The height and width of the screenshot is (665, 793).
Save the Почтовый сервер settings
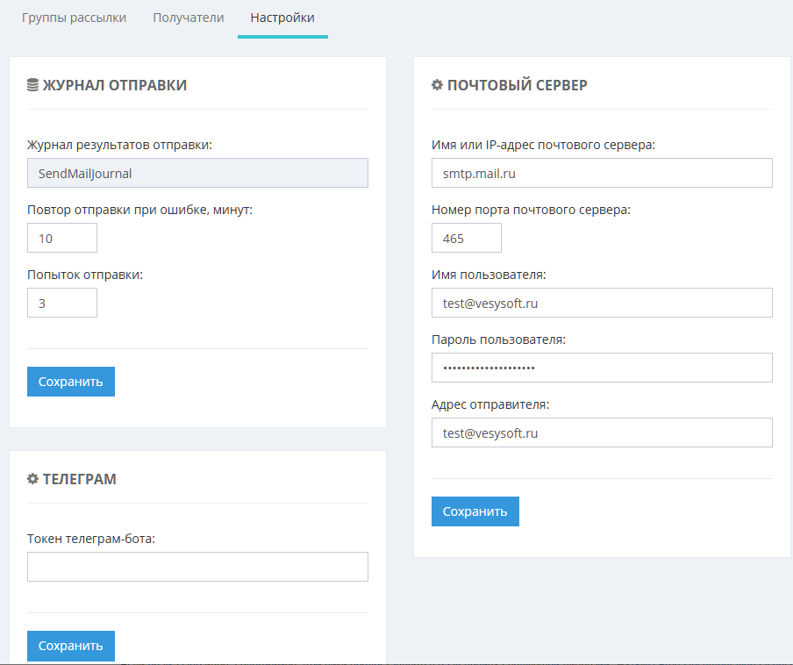[x=475, y=511]
